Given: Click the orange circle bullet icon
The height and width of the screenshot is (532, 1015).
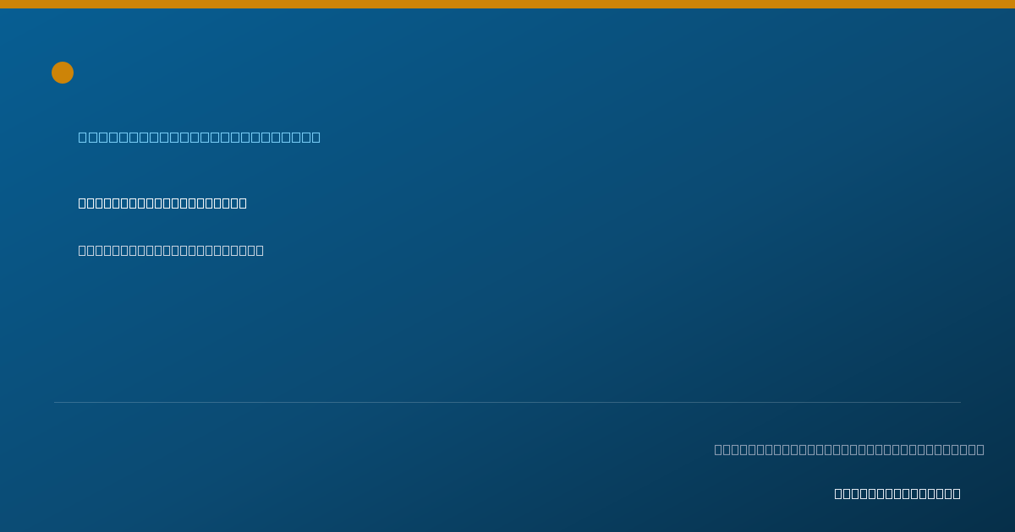Looking at the screenshot, I should [x=63, y=73].
